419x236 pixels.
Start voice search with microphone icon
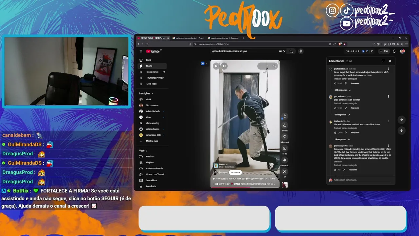[301, 51]
